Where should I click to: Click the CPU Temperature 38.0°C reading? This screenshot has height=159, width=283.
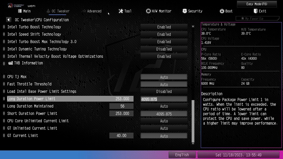pos(206,33)
